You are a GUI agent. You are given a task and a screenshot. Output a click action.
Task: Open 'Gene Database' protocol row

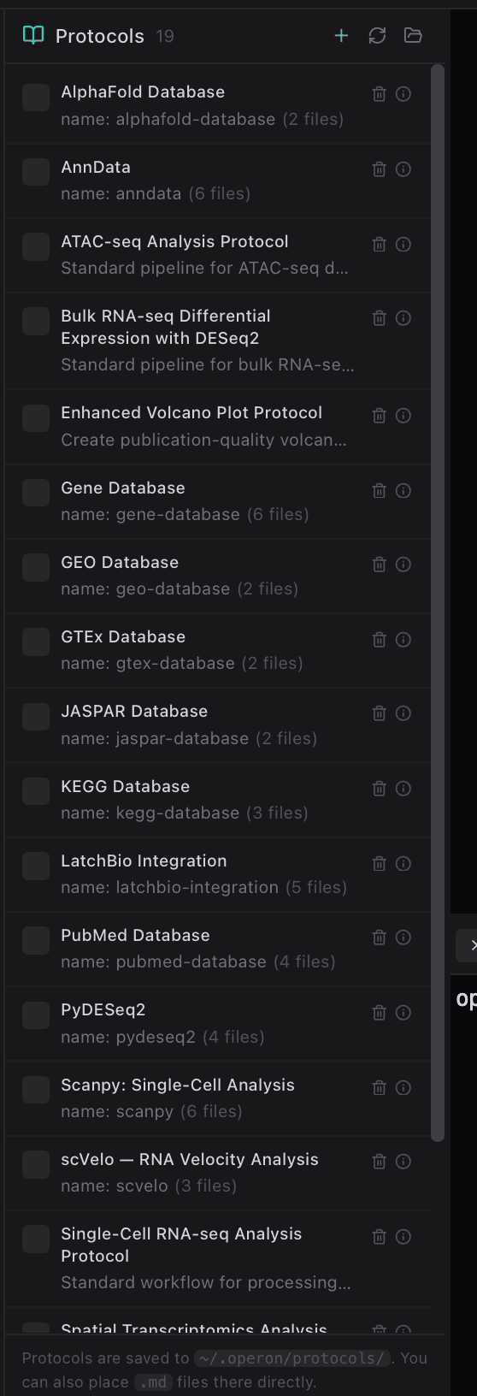[218, 501]
